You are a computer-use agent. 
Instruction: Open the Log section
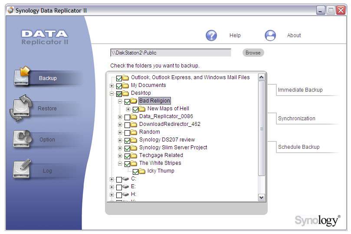pyautogui.click(x=47, y=171)
